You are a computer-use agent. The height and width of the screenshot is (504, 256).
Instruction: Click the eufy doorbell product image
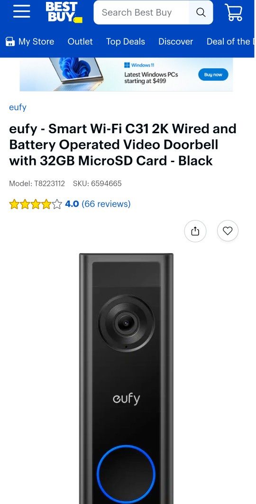(x=126, y=378)
